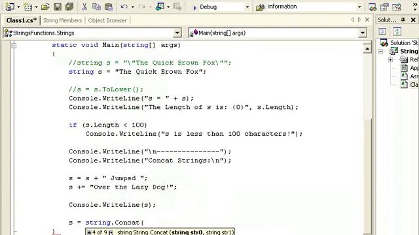Click the Open File folder icon

45,7
